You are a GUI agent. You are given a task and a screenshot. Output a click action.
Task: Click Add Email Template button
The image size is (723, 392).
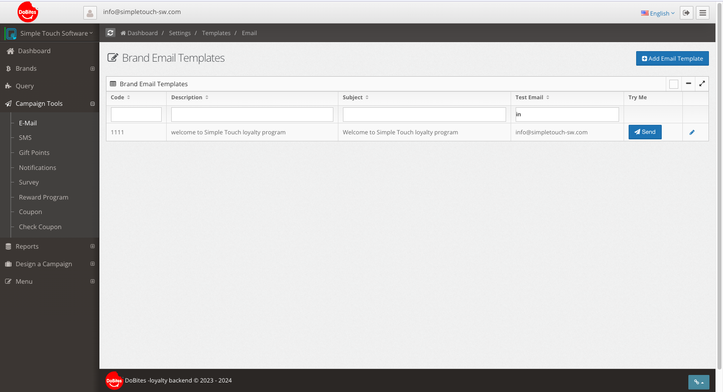click(672, 59)
